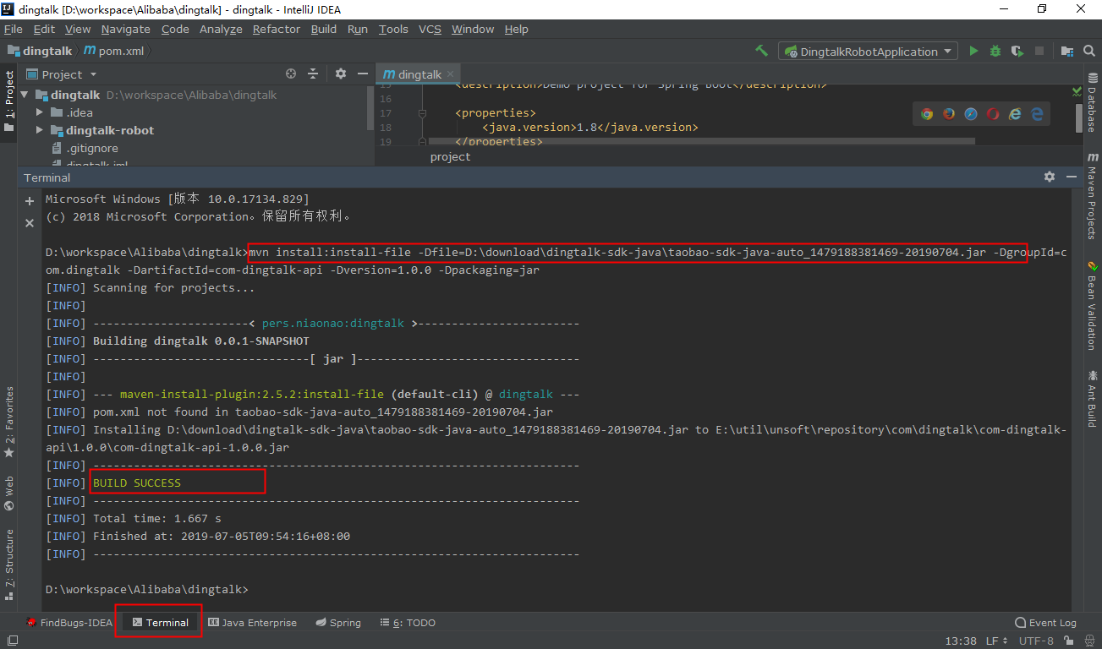Viewport: 1102px width, 649px height.
Task: Start debugging with the bug icon
Action: click(995, 51)
